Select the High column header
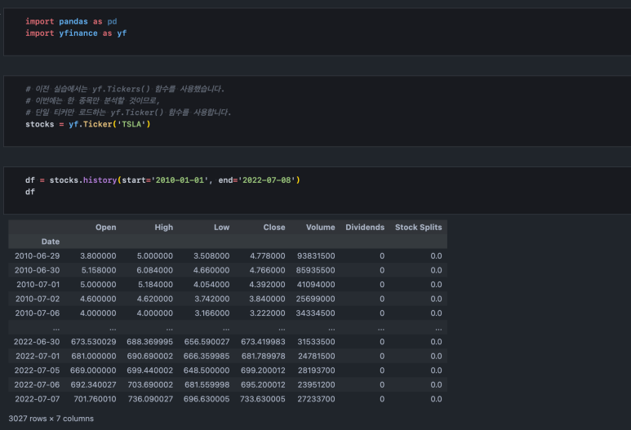The height and width of the screenshot is (430, 631). click(x=164, y=228)
